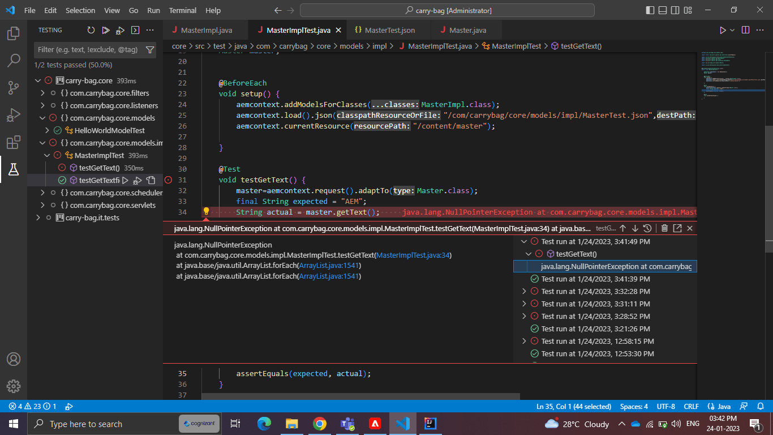Image resolution: width=773 pixels, height=435 pixels.
Task: Collapse the MasterImplTest node
Action: (x=48, y=155)
